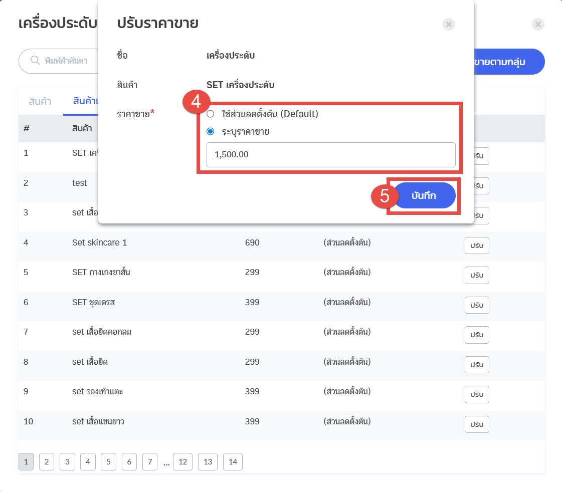562x492 pixels.
Task: Go to page 7 in pagination
Action: (149, 462)
